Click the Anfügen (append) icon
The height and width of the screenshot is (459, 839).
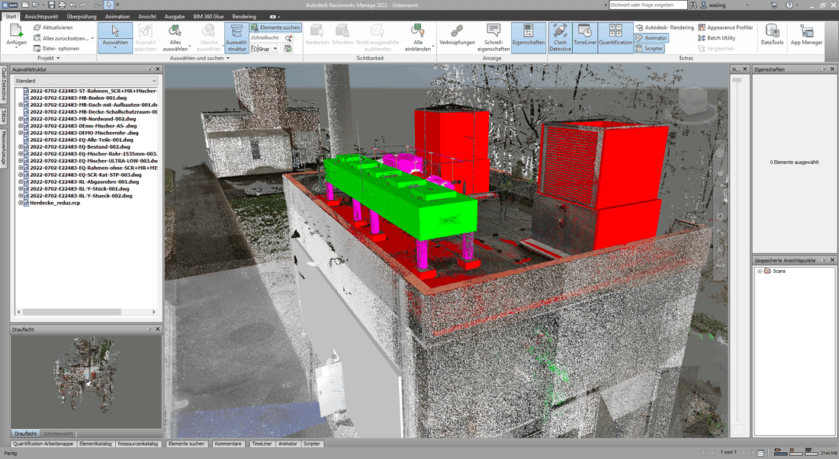click(x=16, y=31)
